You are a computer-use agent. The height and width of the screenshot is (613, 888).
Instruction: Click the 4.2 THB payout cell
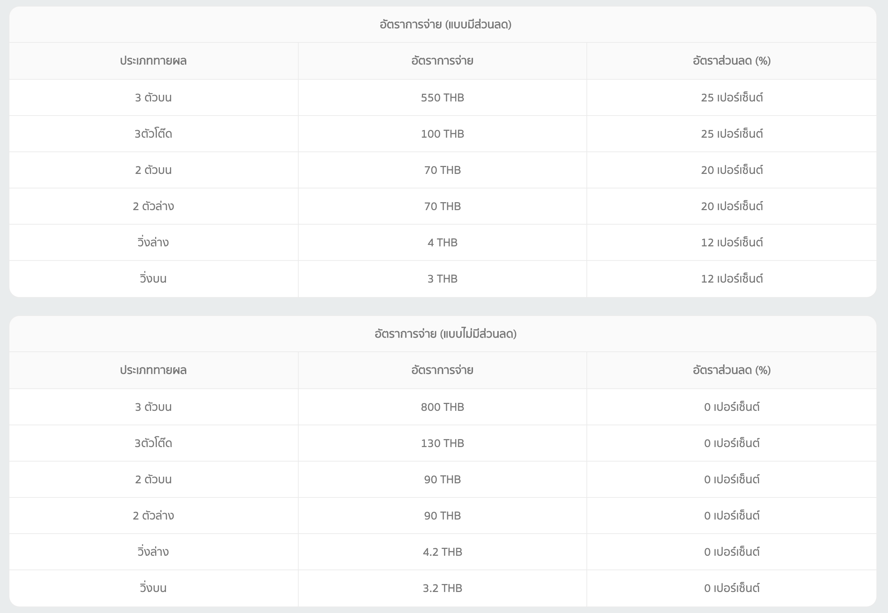click(x=442, y=551)
